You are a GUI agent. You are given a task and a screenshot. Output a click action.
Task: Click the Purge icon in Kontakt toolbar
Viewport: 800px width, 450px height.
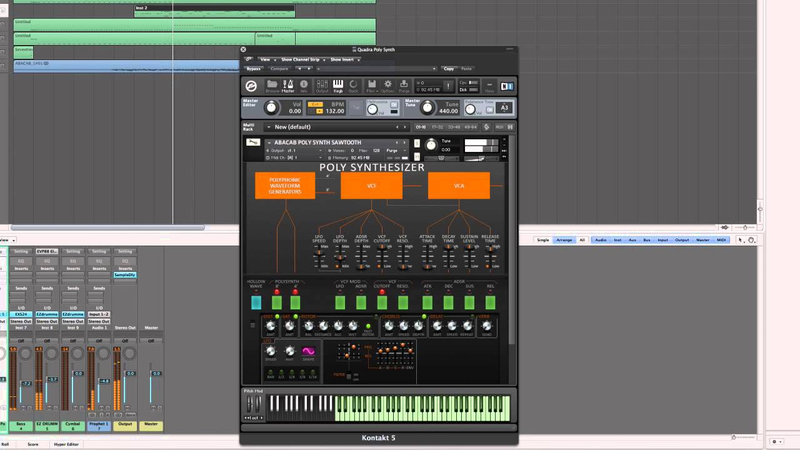(404, 86)
